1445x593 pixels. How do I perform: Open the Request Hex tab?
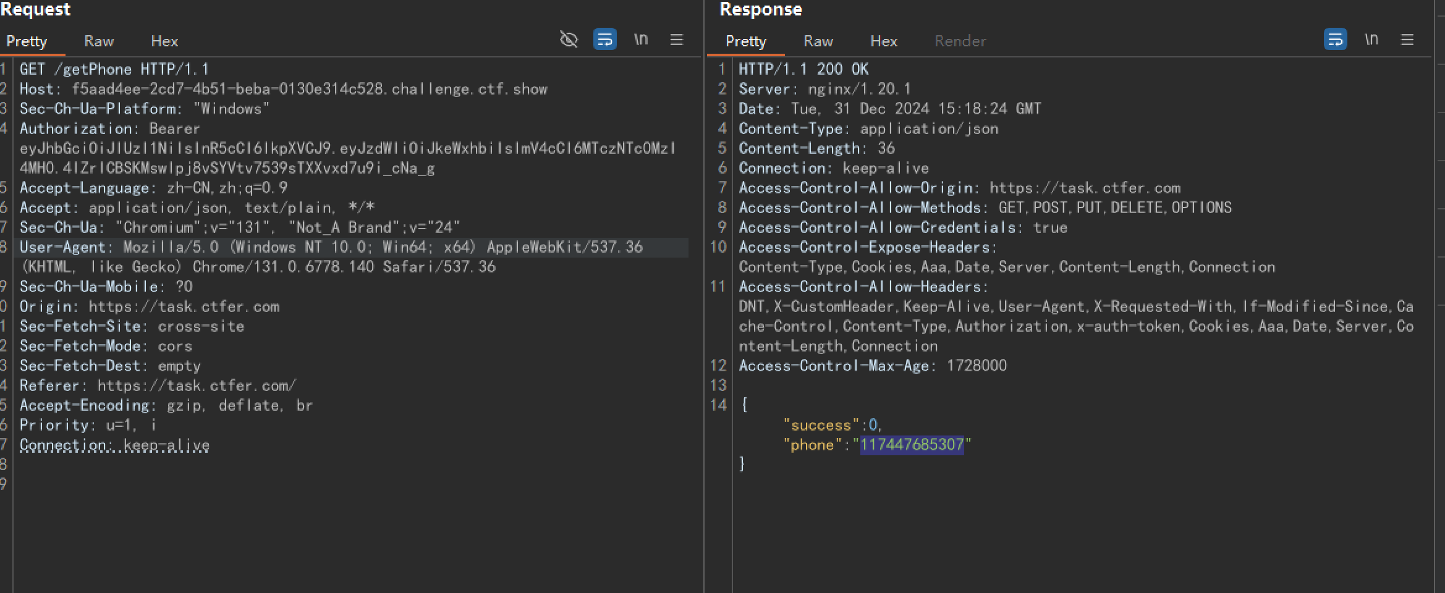[164, 41]
